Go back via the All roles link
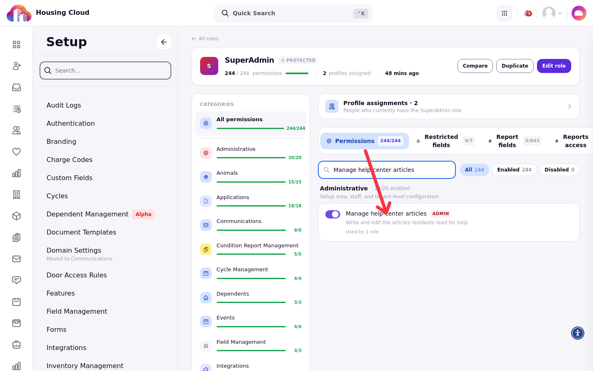Image resolution: width=593 pixels, height=371 pixels. coord(205,39)
